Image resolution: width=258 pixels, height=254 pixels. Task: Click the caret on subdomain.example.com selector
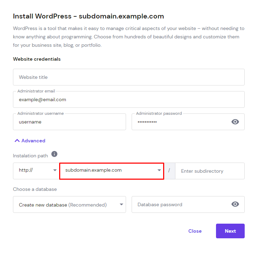[x=159, y=170]
